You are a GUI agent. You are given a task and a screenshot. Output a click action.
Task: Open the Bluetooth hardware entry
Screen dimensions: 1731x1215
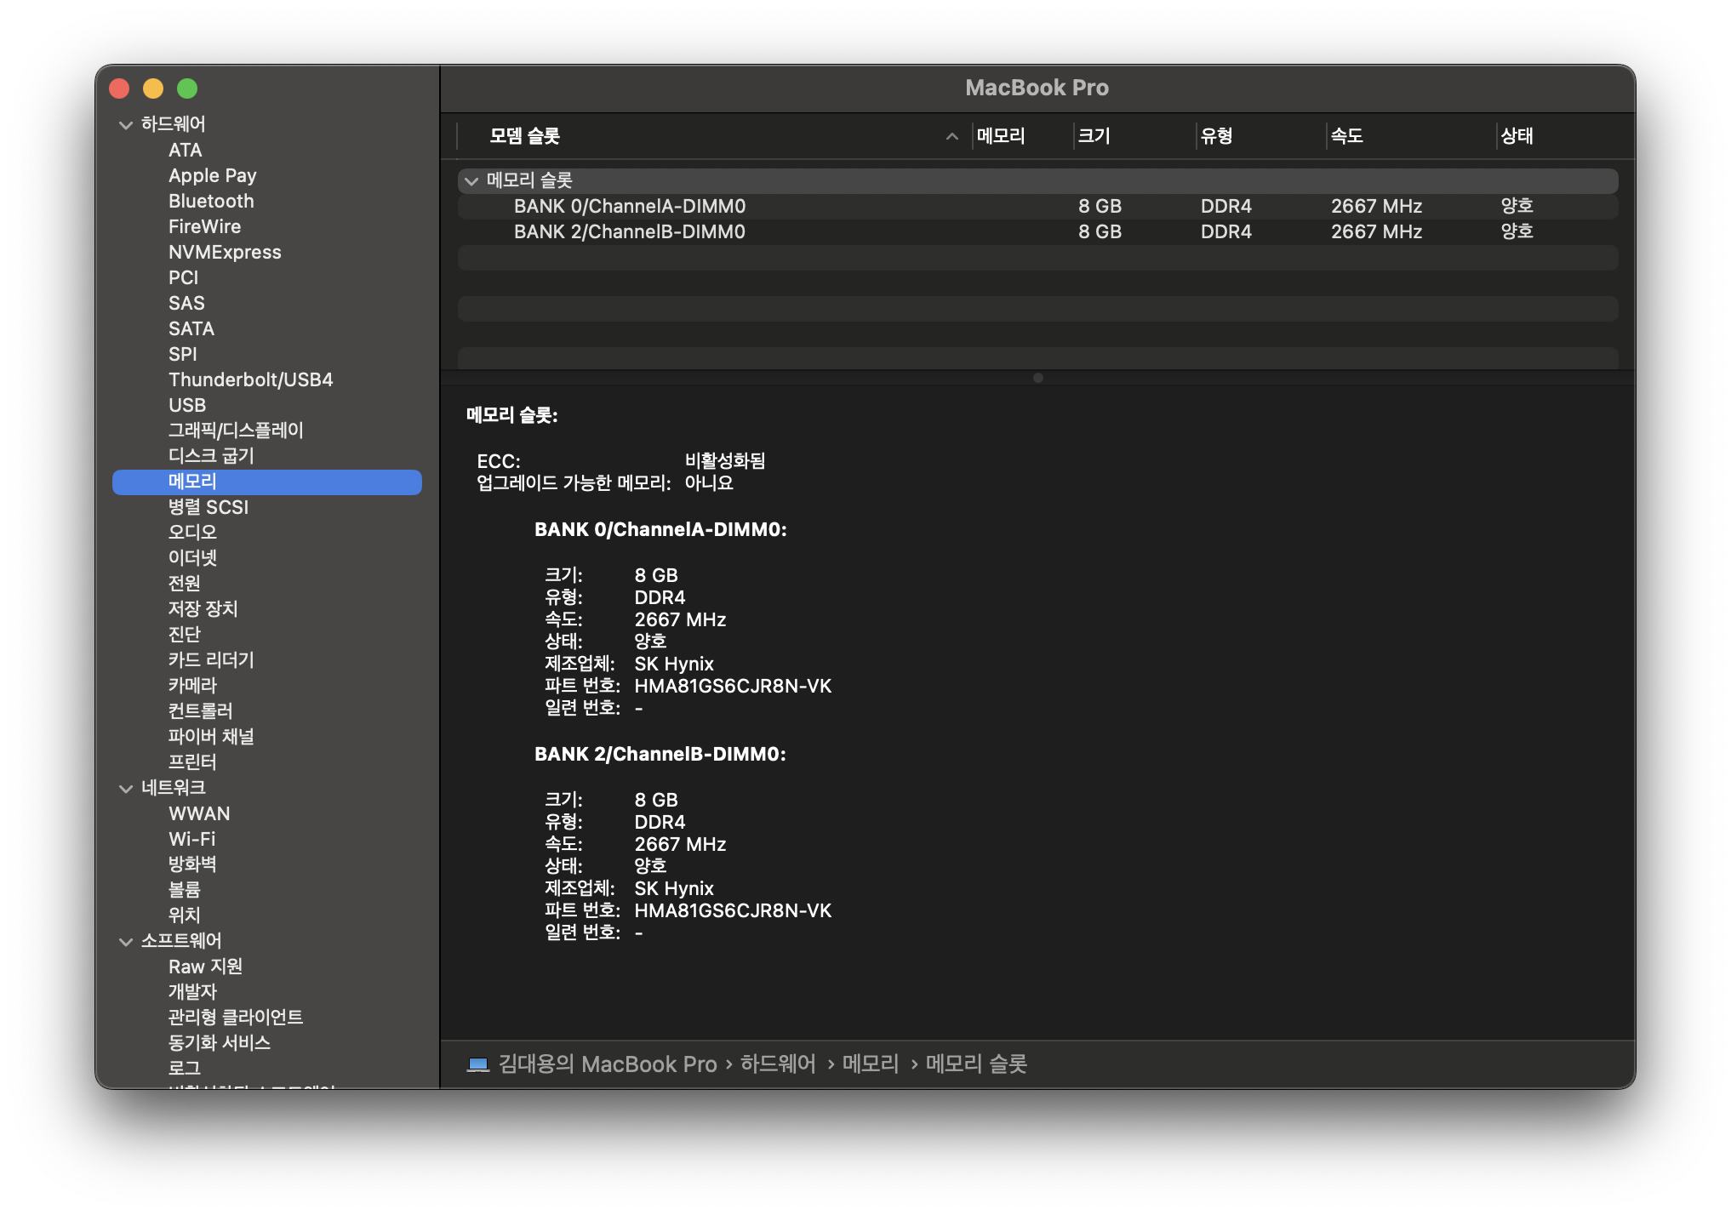[x=211, y=202]
